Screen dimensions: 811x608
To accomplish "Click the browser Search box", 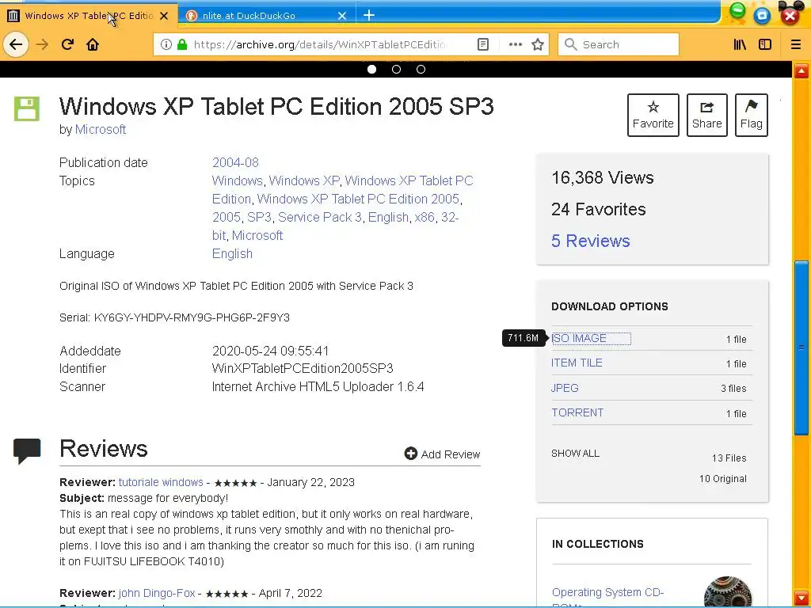I will 619,44.
